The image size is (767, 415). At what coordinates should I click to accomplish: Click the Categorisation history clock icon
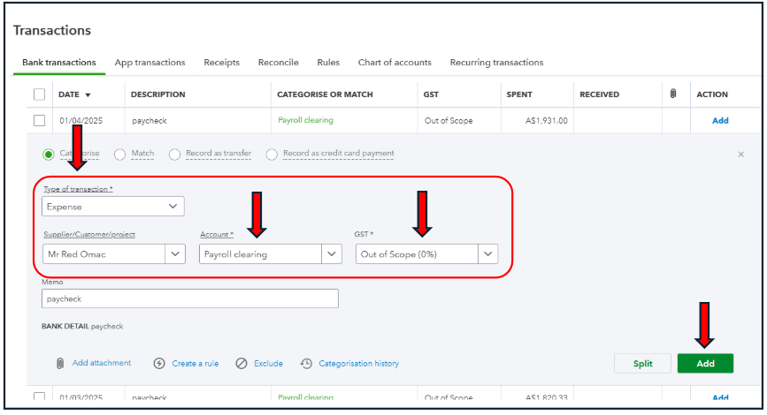click(306, 363)
